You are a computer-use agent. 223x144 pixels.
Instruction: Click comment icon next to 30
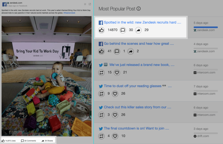123,30
